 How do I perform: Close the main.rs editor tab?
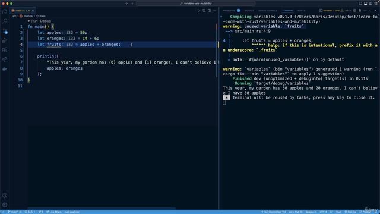33,11
